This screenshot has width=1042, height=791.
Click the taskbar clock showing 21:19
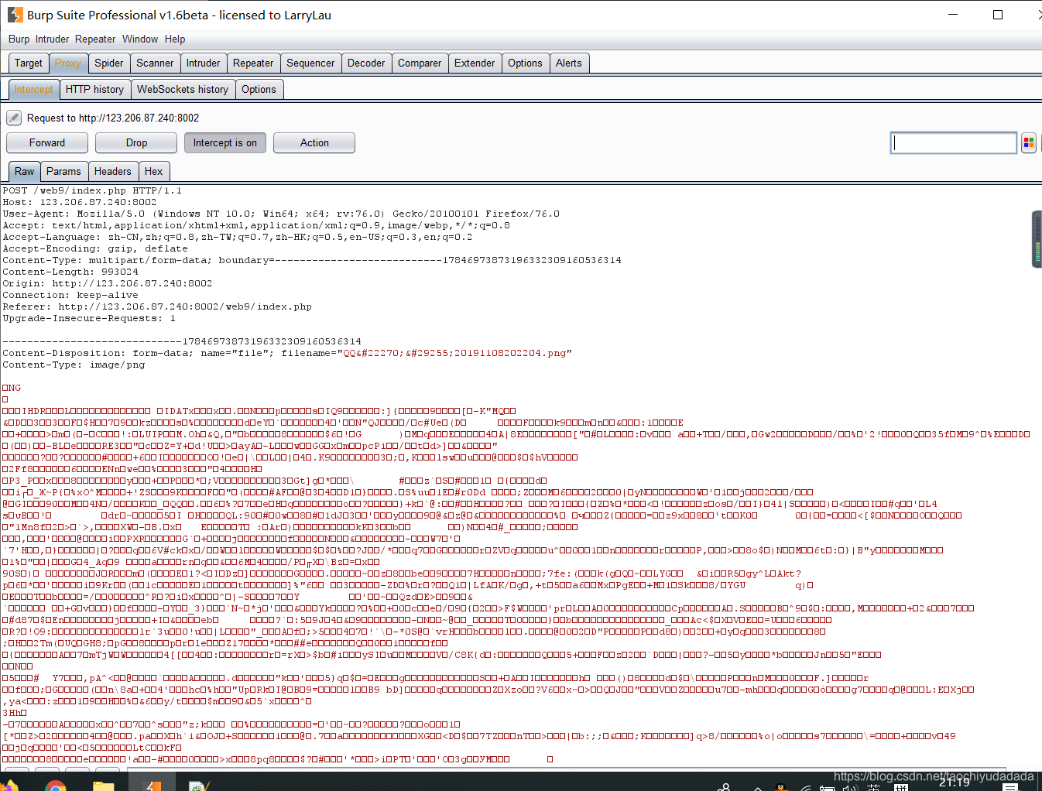[955, 783]
